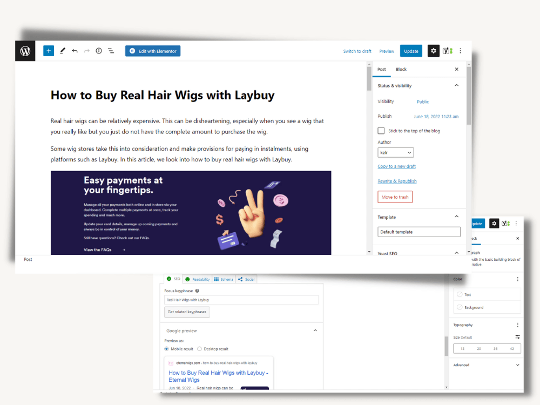Open the document details info icon
The width and height of the screenshot is (540, 405).
[99, 51]
